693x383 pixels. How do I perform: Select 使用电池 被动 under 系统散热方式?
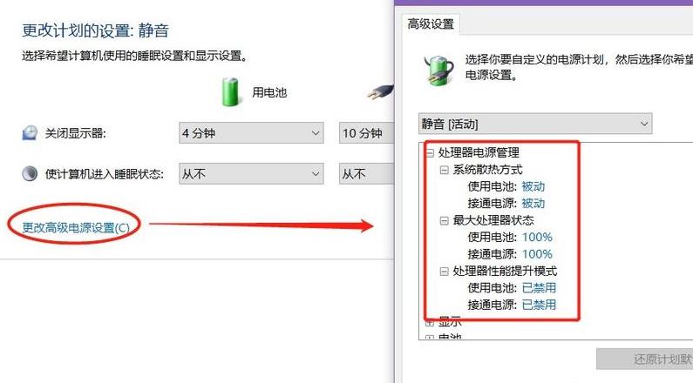[506, 186]
